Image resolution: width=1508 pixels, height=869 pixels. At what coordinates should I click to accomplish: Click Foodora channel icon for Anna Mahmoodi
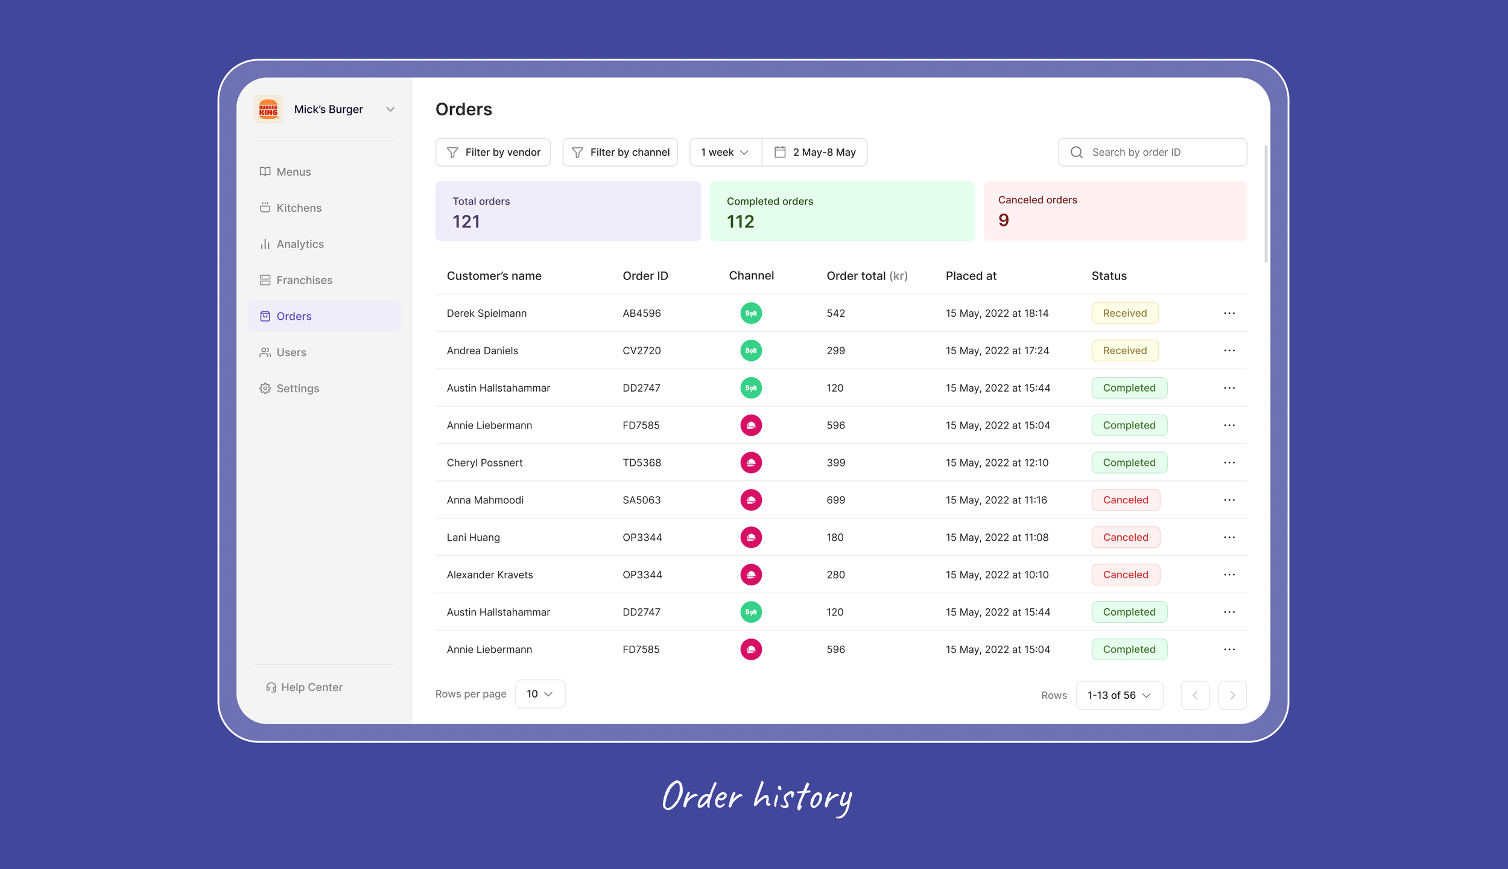coord(751,500)
